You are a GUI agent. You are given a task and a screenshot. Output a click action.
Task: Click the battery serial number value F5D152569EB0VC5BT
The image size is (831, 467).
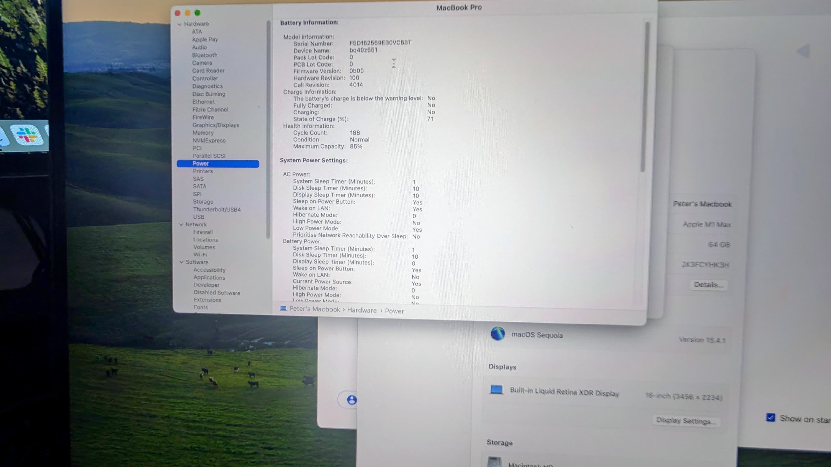coord(380,43)
